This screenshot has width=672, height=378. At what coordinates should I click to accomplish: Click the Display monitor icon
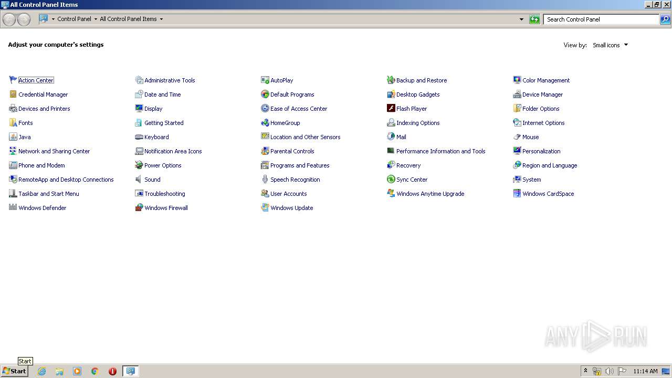pyautogui.click(x=139, y=109)
